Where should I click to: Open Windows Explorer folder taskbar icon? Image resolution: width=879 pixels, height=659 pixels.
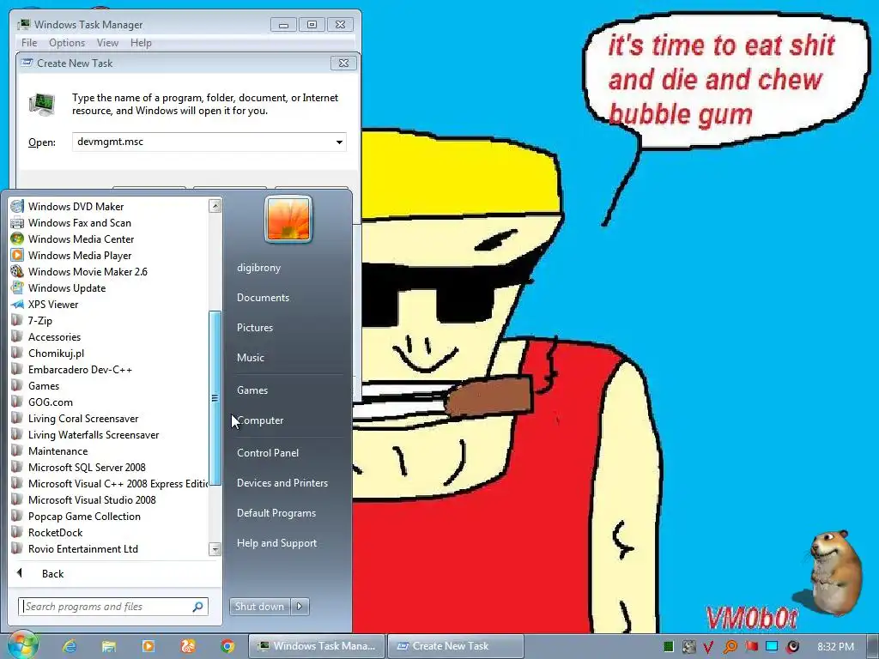click(109, 646)
